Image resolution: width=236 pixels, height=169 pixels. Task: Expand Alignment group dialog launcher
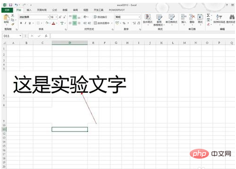[113, 29]
